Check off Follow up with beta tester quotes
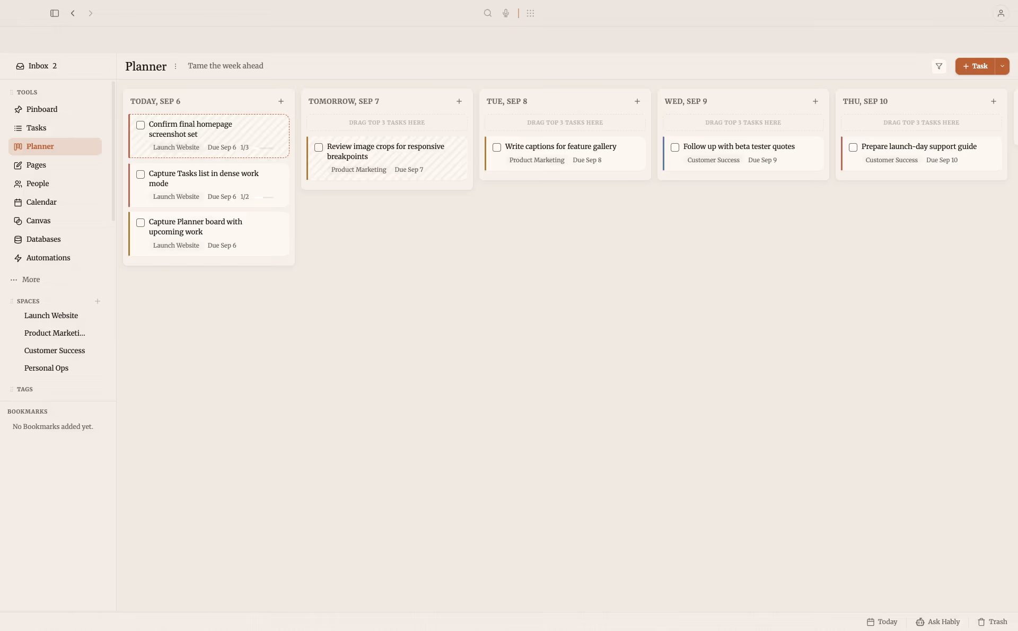 click(x=675, y=147)
